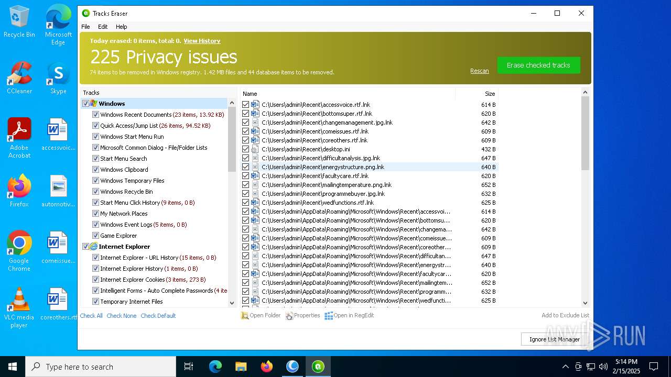Launch VLC media player desktop icon
Viewport: 671px width, 377px height.
19,308
